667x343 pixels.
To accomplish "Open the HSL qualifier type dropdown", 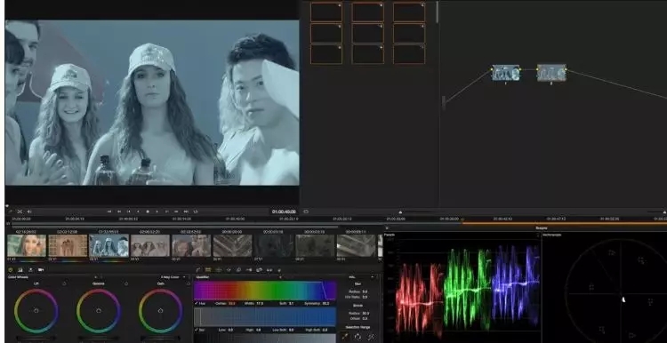I will (x=362, y=276).
